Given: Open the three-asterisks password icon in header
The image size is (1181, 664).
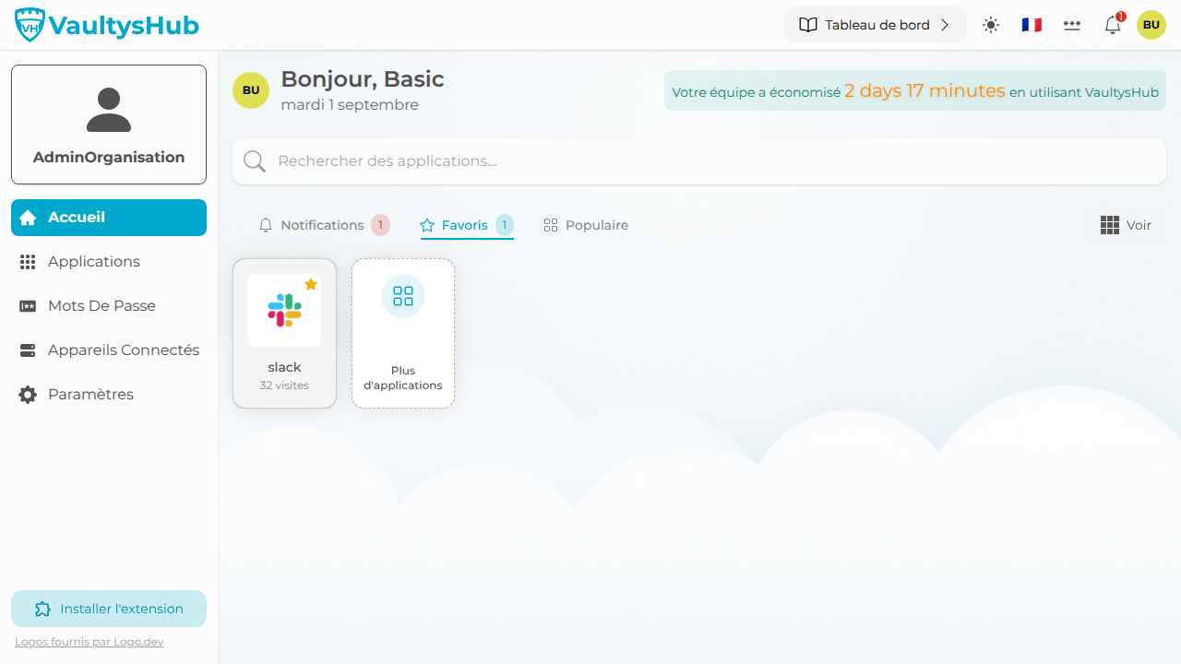Looking at the screenshot, I should tap(1072, 25).
